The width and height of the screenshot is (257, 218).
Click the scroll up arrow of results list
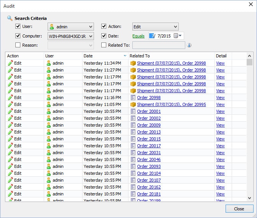[x=249, y=56]
